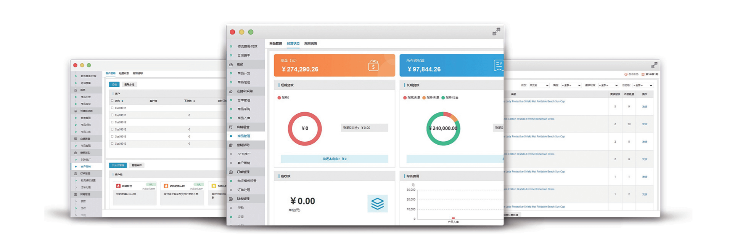Click the 仓储和采购 warehouse icon in center sidebar
This screenshot has width=732, height=238.
(x=231, y=91)
